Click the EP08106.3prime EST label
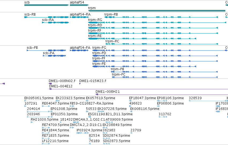Viewport: 228px width, 145px height. tap(170, 98)
